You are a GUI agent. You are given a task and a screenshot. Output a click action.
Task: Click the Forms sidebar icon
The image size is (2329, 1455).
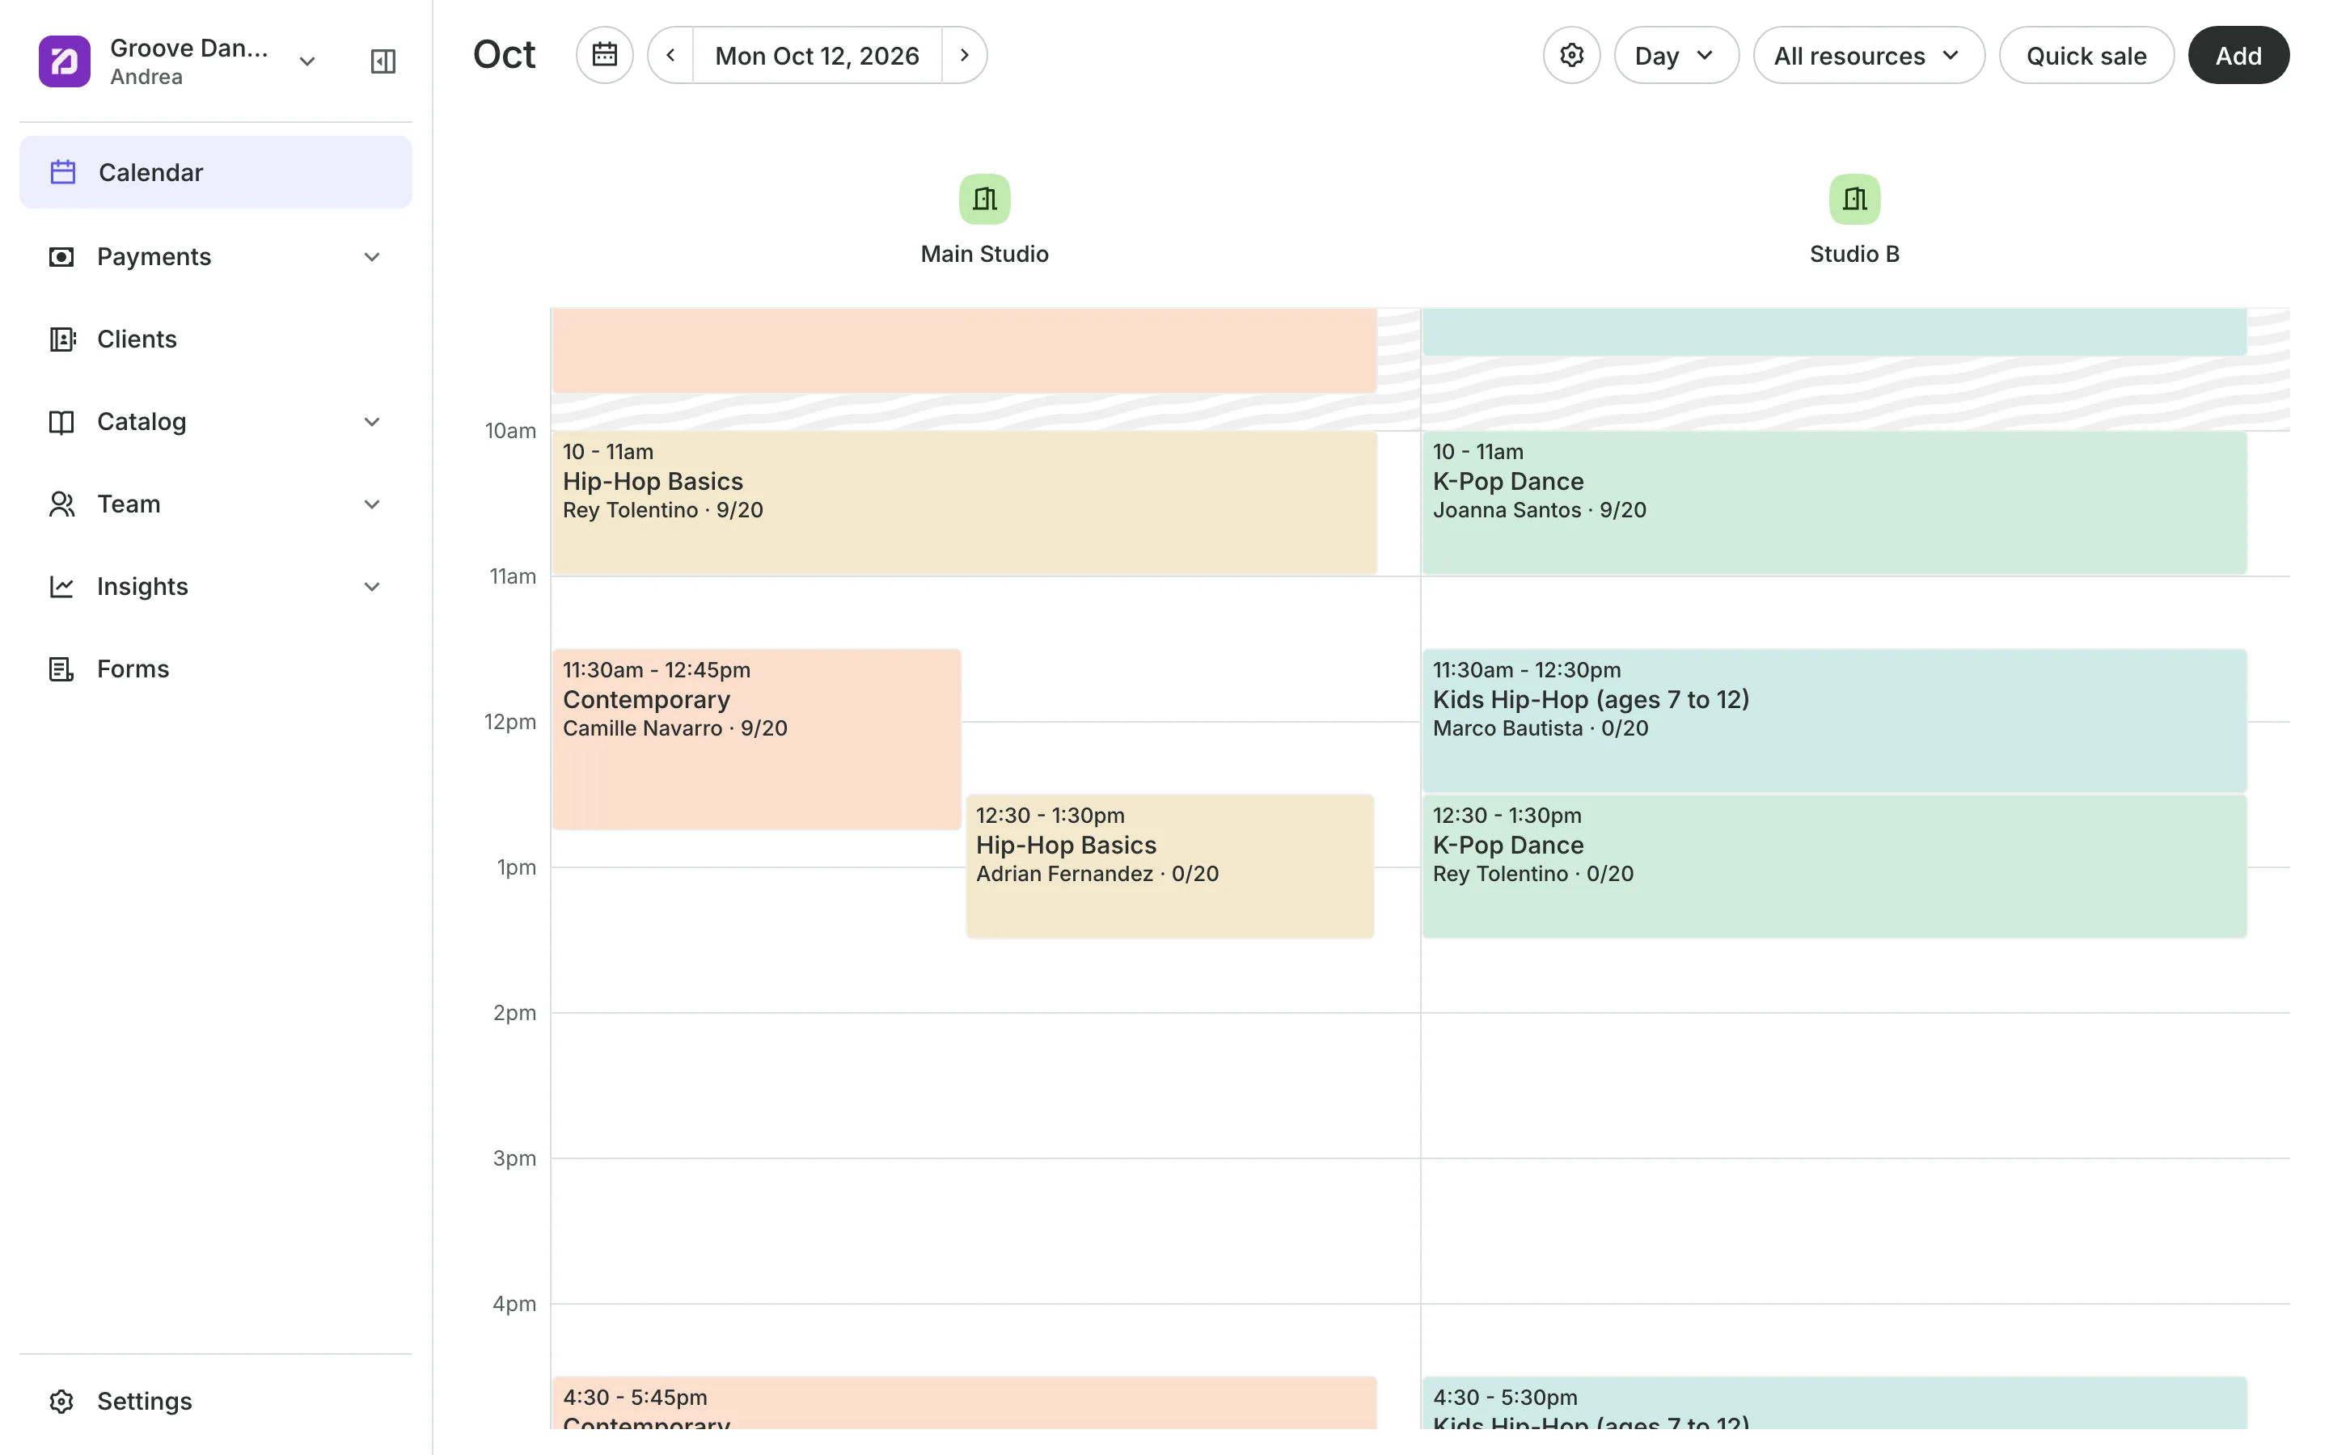pyautogui.click(x=61, y=670)
